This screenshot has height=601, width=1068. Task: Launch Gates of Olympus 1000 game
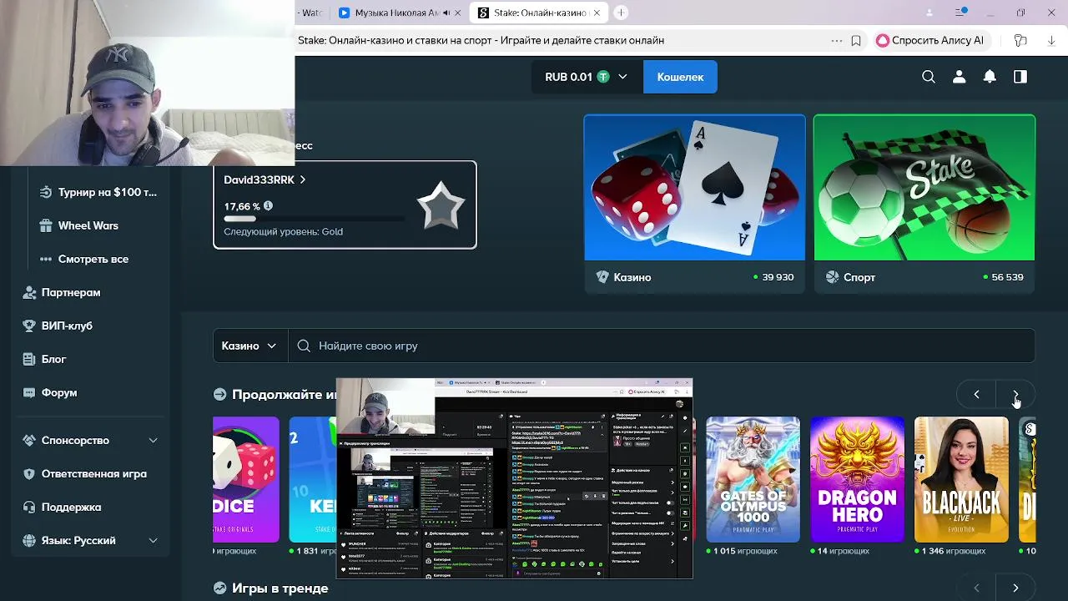pos(753,479)
